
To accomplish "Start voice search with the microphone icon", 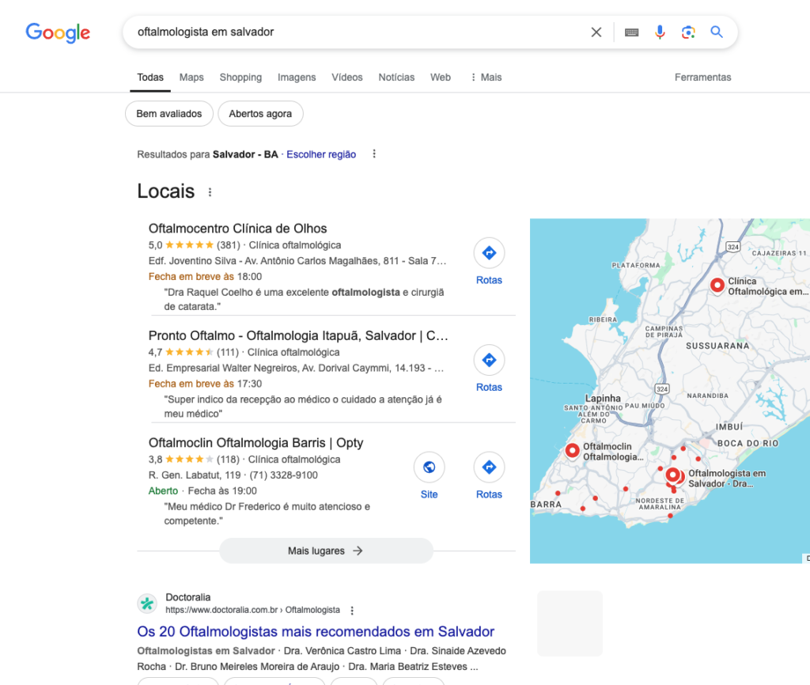I will coord(660,32).
